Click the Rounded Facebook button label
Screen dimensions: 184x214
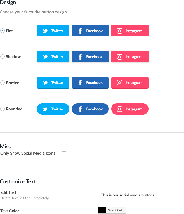pos(94,109)
